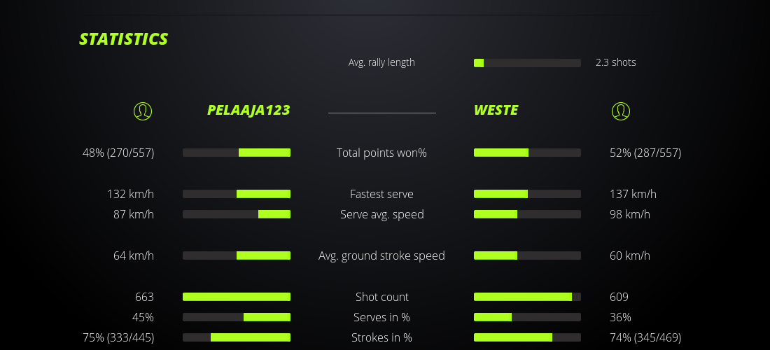Select the PELAAJA123 player name
The height and width of the screenshot is (350, 770).
[x=248, y=111]
